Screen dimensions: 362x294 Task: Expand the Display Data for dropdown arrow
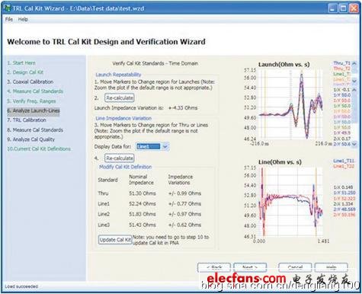coord(165,146)
